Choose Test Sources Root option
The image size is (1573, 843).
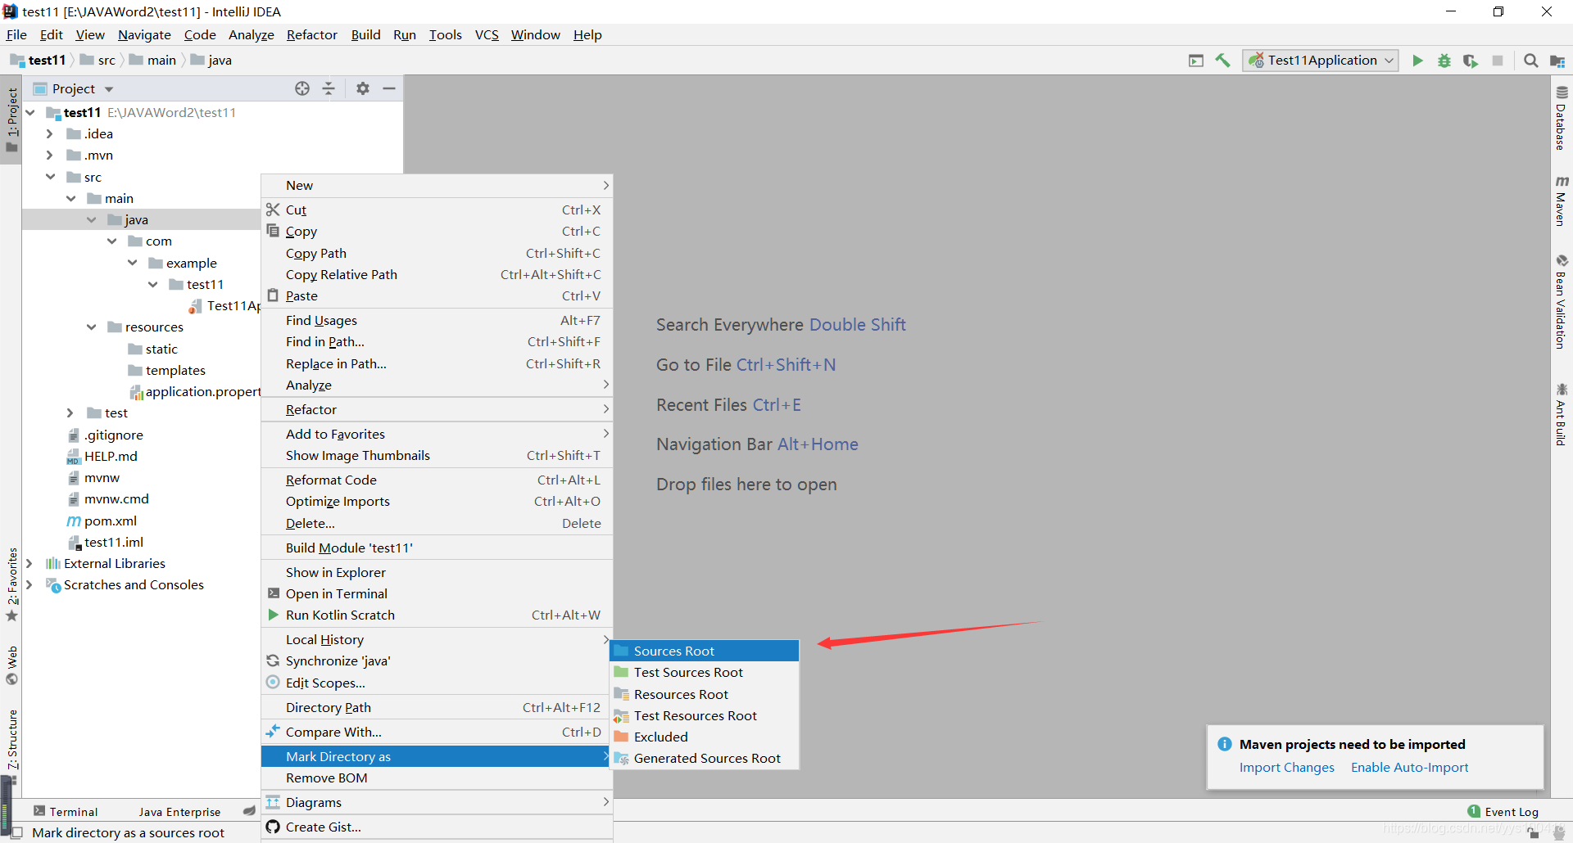pyautogui.click(x=705, y=672)
